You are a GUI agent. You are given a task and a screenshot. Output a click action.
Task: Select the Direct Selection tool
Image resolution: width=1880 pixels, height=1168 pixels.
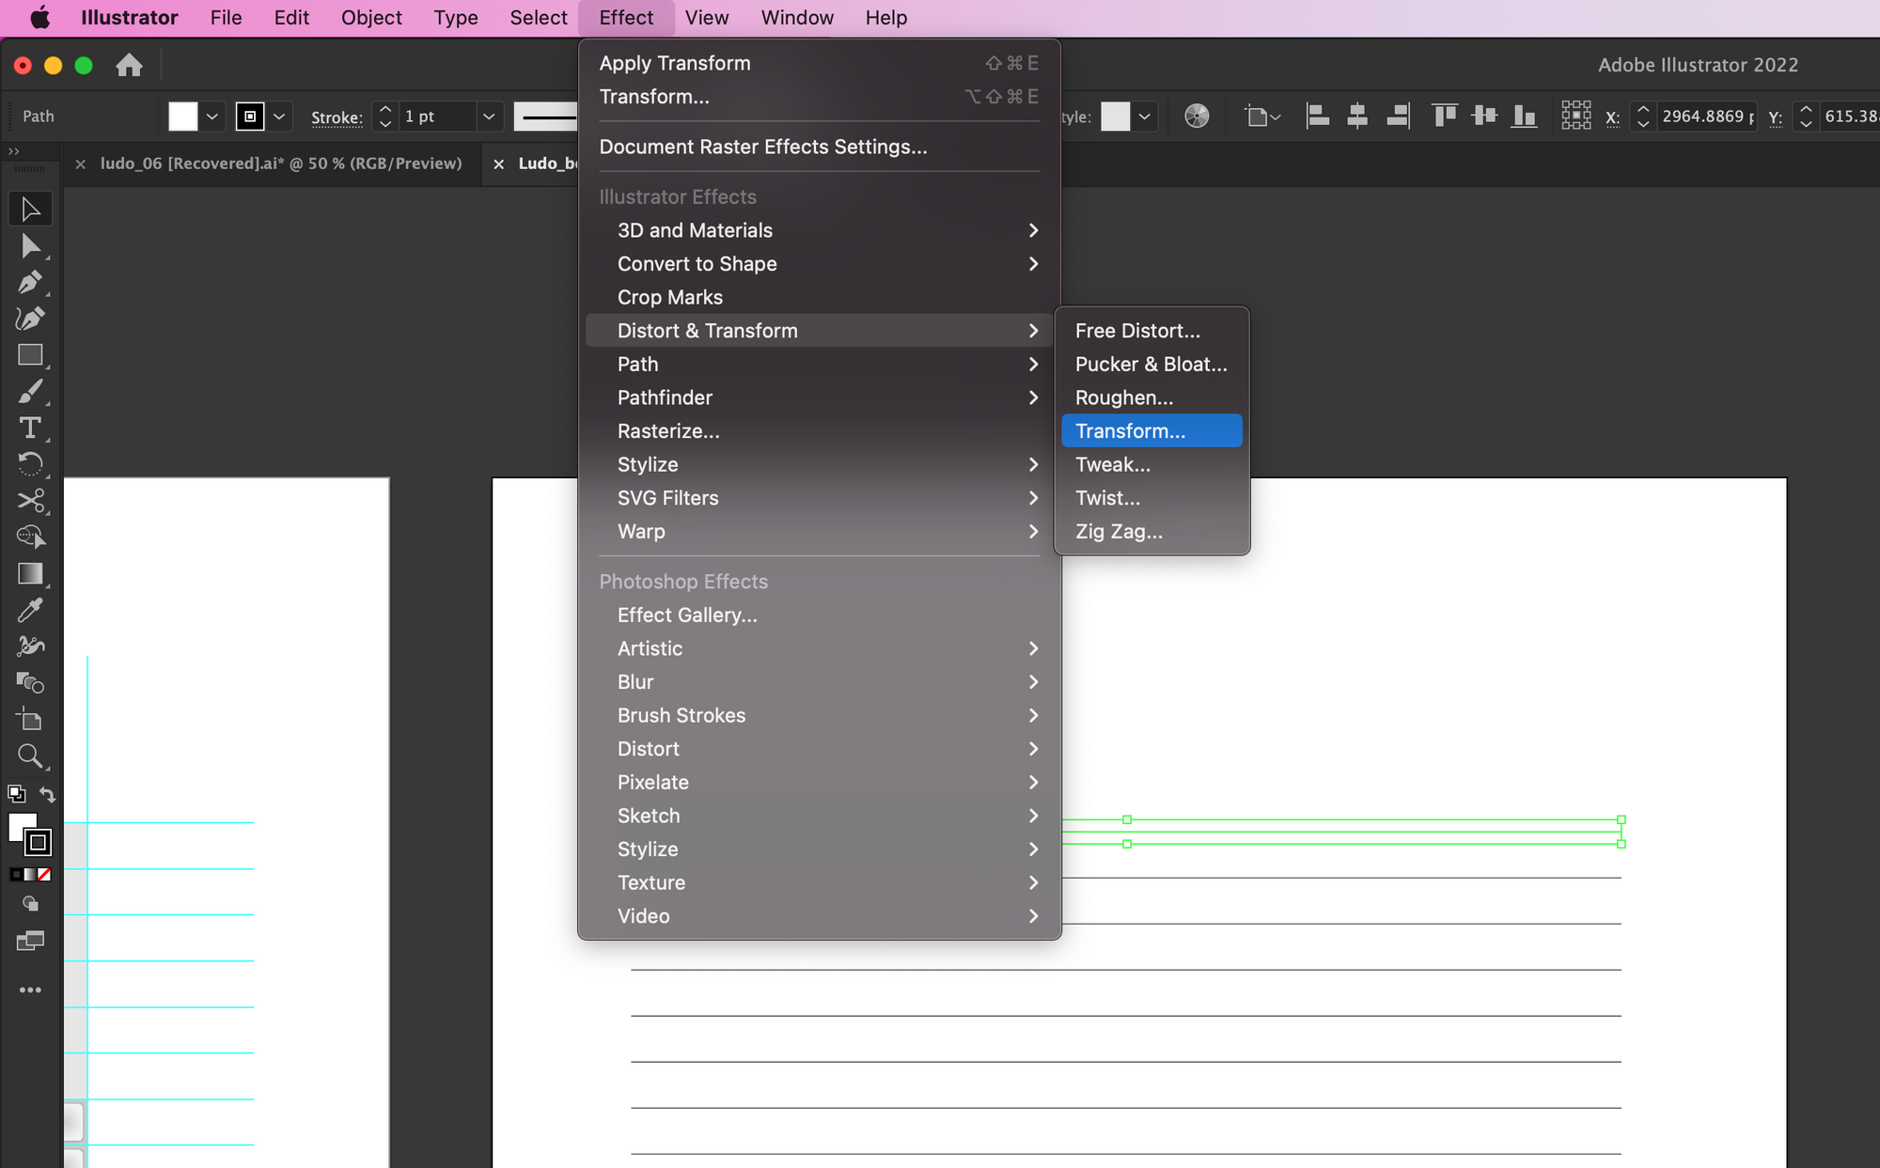30,246
